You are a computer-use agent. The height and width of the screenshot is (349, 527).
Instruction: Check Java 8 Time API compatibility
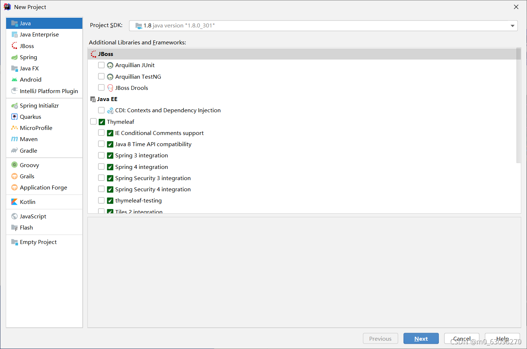click(x=101, y=144)
